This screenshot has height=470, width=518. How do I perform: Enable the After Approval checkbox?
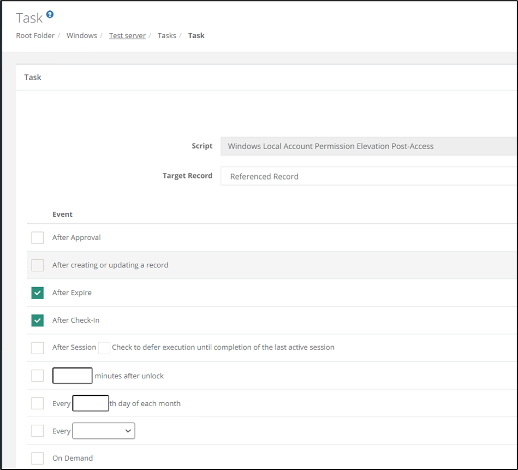[37, 237]
